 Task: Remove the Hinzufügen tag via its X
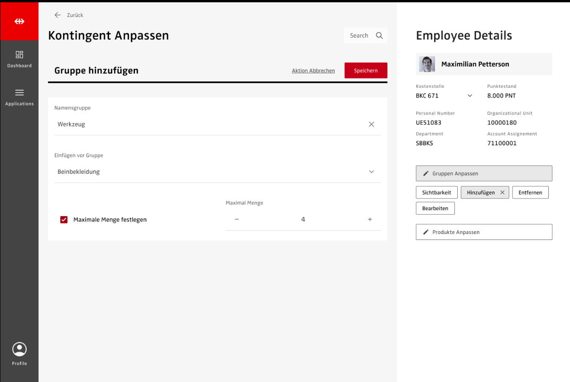click(x=502, y=193)
